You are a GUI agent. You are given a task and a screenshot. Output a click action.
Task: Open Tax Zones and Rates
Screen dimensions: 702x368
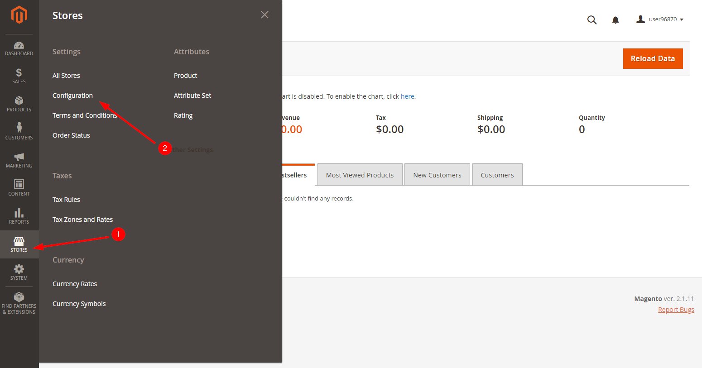click(82, 220)
